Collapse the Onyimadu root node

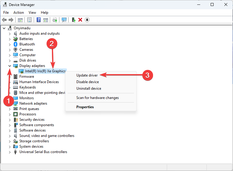pyautogui.click(x=4, y=28)
